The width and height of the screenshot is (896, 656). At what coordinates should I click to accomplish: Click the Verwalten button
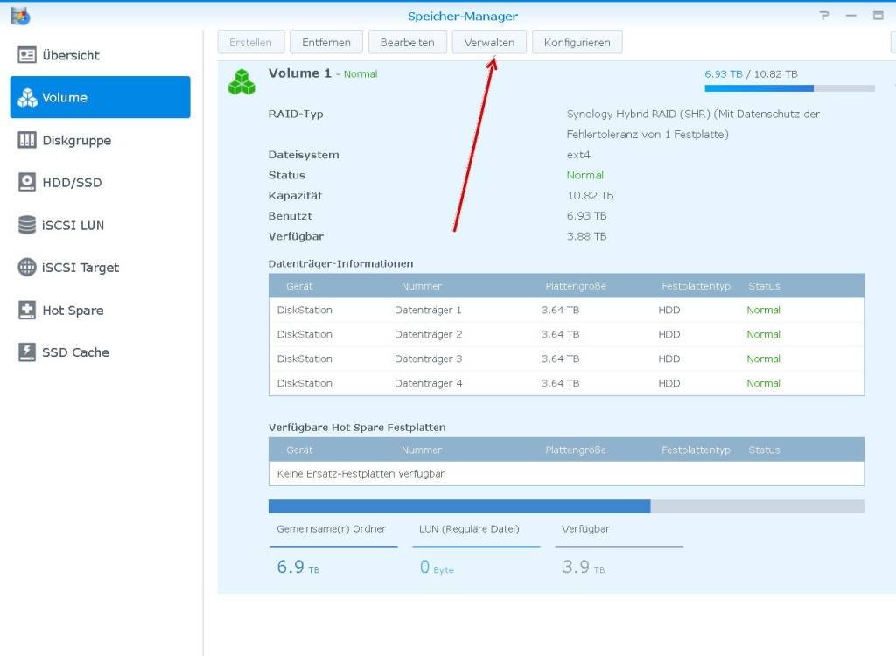pyautogui.click(x=489, y=42)
